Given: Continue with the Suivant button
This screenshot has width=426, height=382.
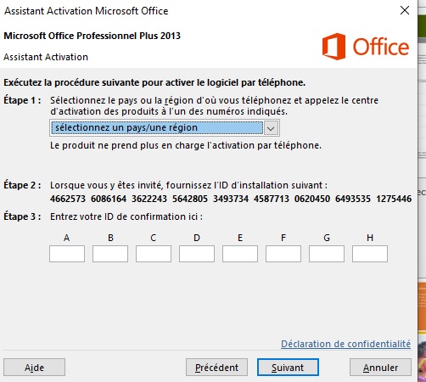Looking at the screenshot, I should [x=288, y=368].
